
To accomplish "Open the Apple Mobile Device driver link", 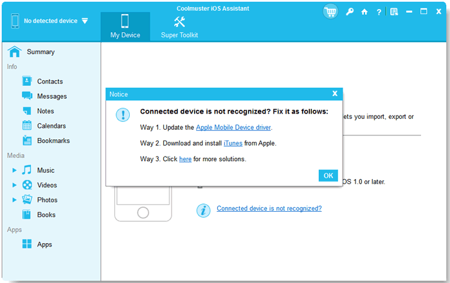I will point(233,128).
